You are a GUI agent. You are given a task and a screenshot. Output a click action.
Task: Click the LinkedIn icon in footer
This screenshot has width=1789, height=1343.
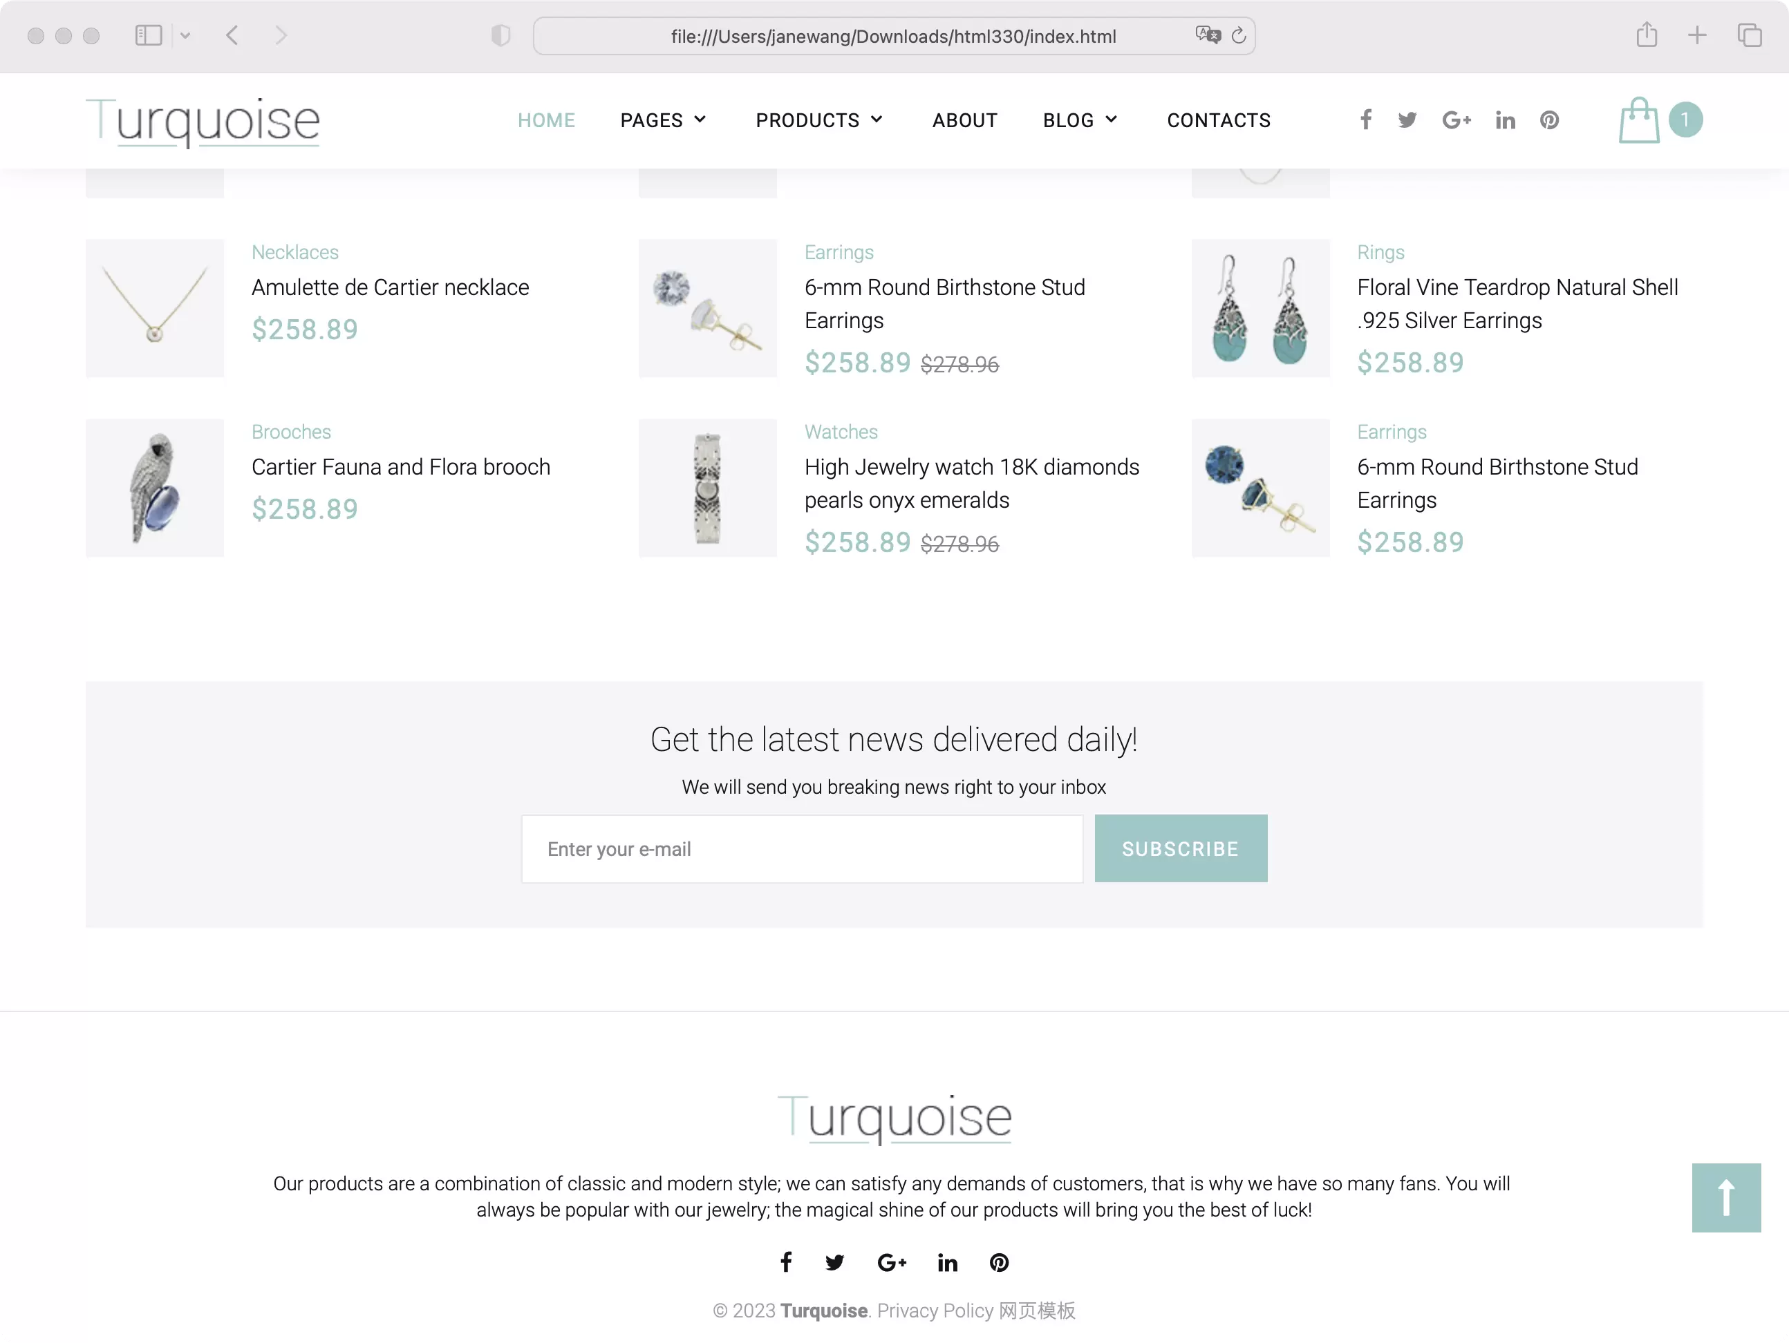point(948,1263)
